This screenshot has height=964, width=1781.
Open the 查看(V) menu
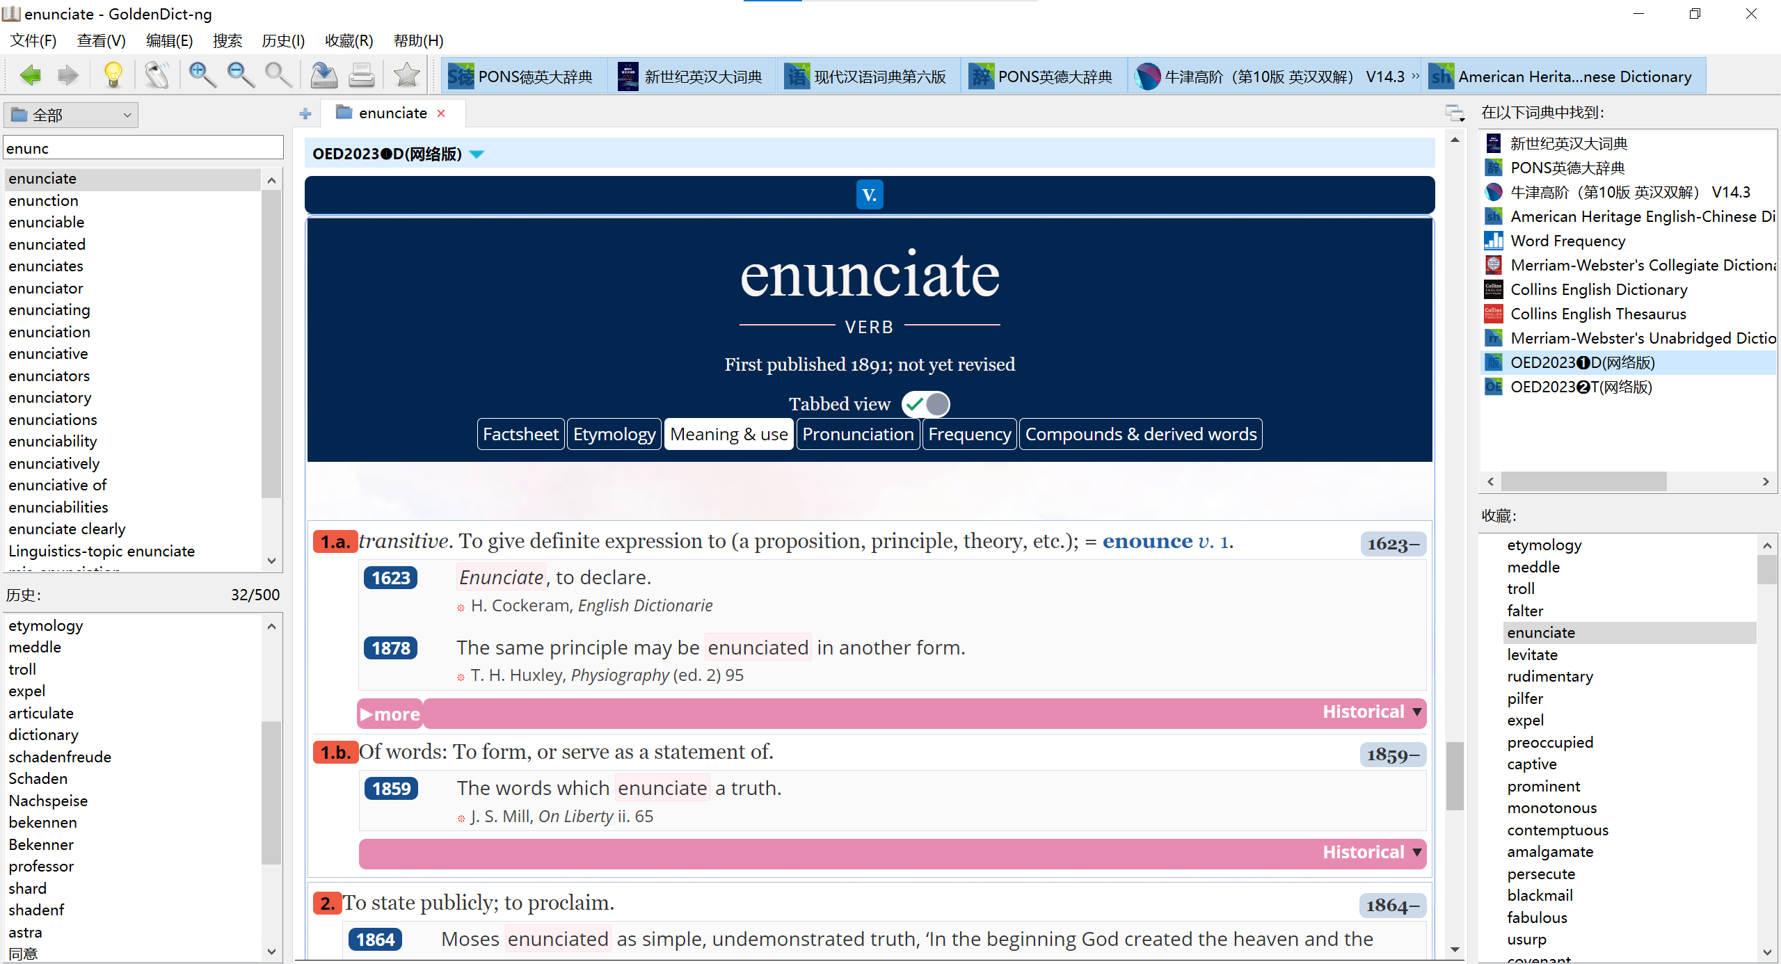point(101,40)
